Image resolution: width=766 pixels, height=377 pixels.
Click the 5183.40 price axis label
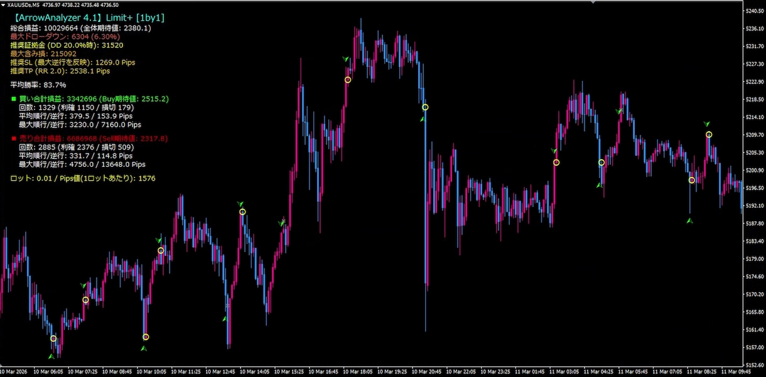(x=753, y=242)
